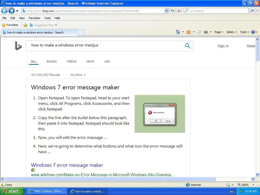Viewport: 260px width, 195px height.
Task: Expand the Home button dropdown arrow
Action: point(183,32)
